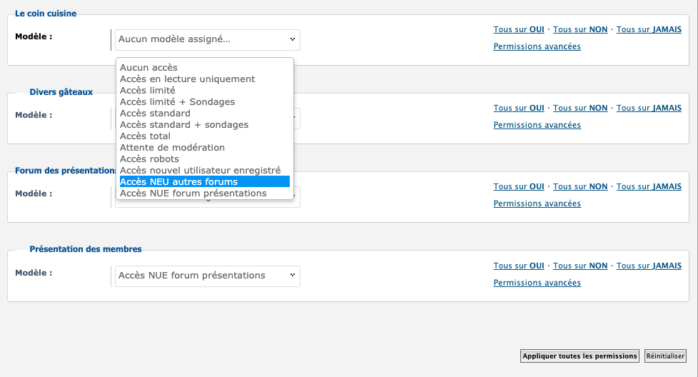
Task: Click 'Tous sur OUI' for Le coin cuisine
Action: pyautogui.click(x=519, y=30)
